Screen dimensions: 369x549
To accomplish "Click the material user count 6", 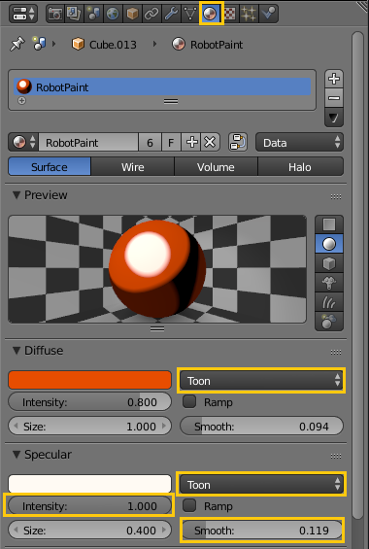I will (150, 142).
